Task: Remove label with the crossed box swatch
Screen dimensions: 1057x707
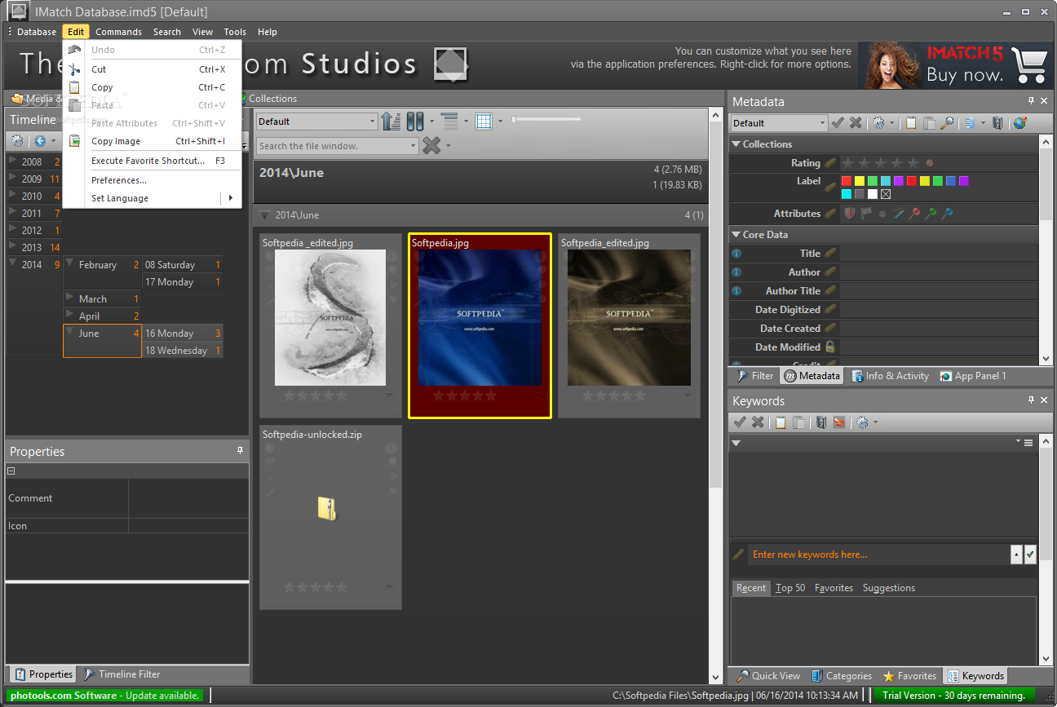Action: pos(886,194)
